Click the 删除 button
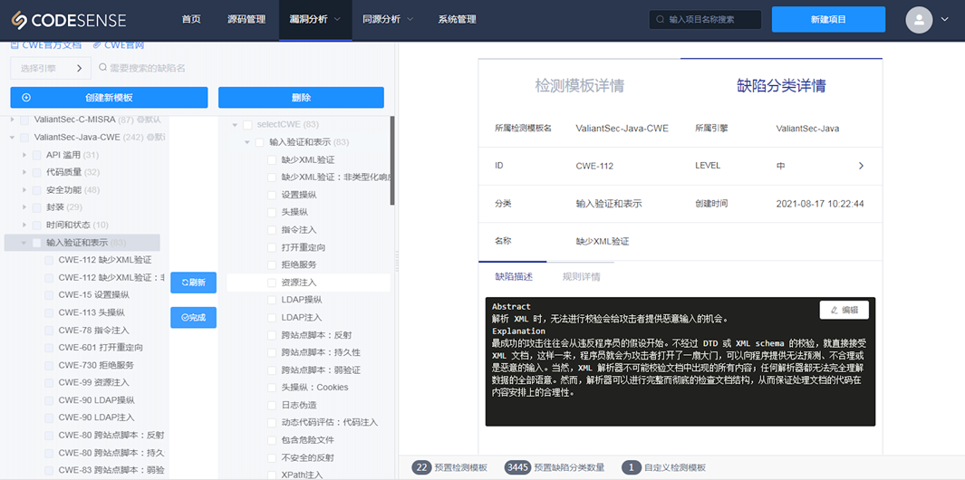965x480 pixels. tap(301, 97)
